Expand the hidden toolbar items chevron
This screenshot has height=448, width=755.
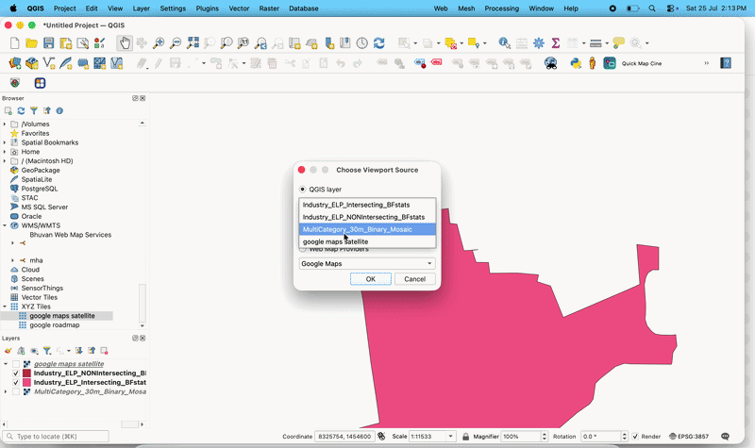706,63
